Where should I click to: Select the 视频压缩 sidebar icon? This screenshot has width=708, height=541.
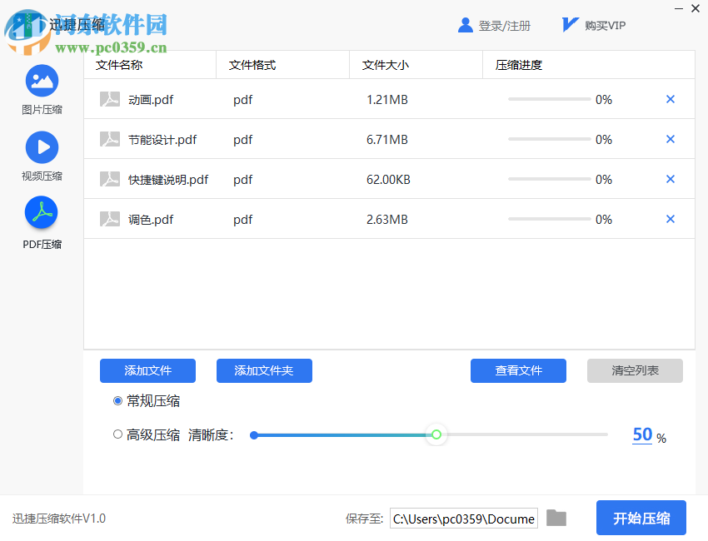(x=42, y=147)
